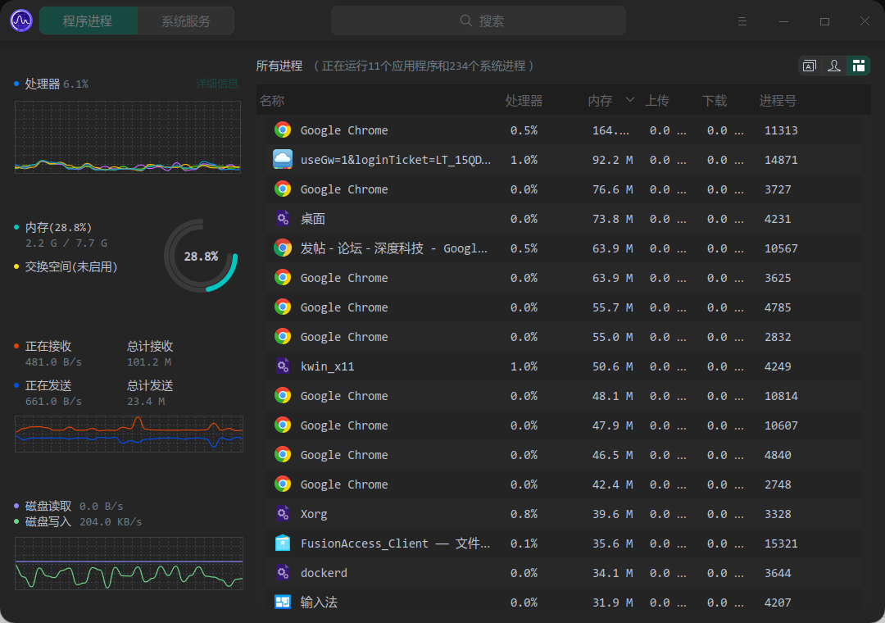Click FusionAccess_Client file icon
Viewport: 885px width, 623px height.
point(283,543)
